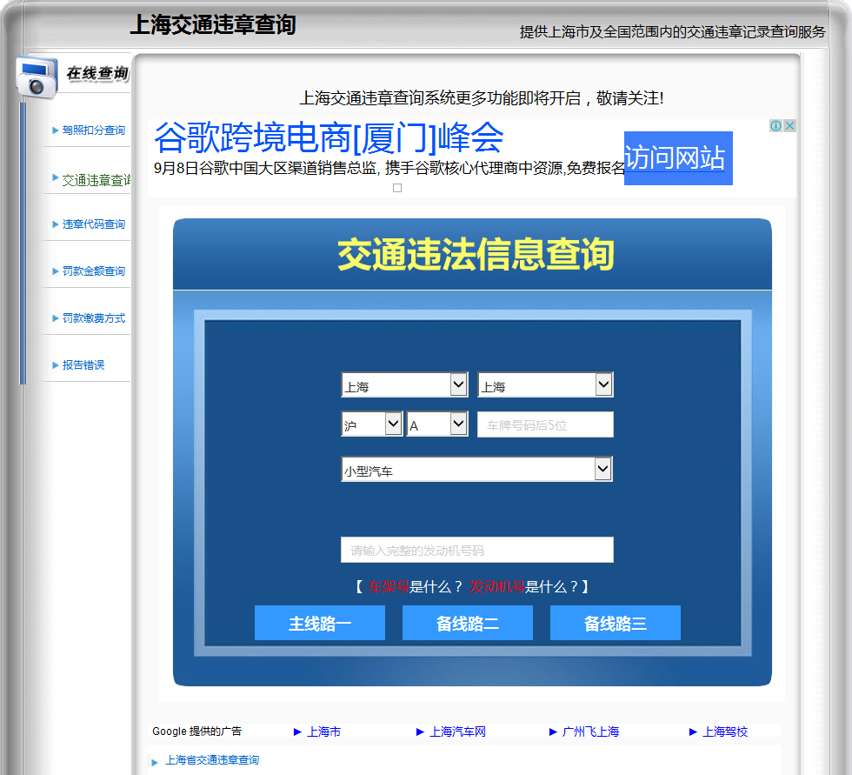The height and width of the screenshot is (775, 852).
Task: Click the 交通违法信息查询 form heading
Action: pyautogui.click(x=476, y=254)
